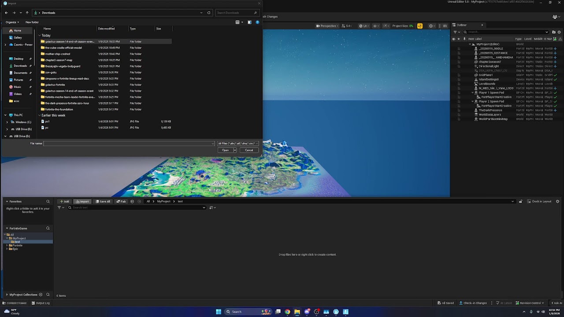Go back in Content Browser history
The height and width of the screenshot is (317, 564).
coord(132,202)
